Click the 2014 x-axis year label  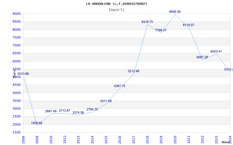point(92,140)
